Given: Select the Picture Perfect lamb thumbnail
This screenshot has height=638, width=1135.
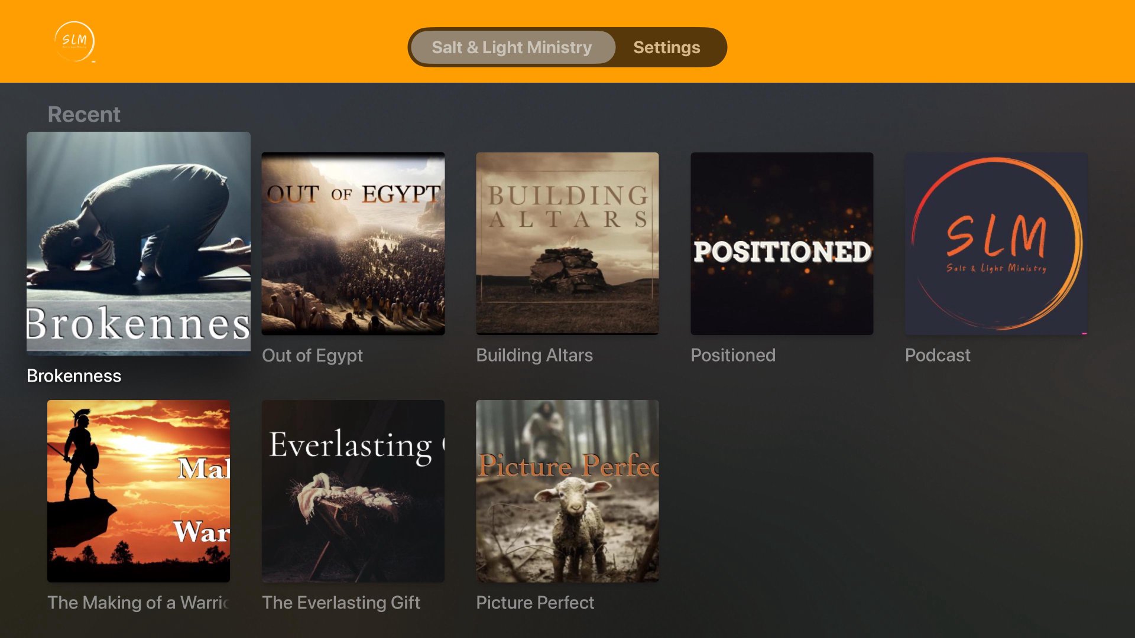Looking at the screenshot, I should tap(567, 491).
